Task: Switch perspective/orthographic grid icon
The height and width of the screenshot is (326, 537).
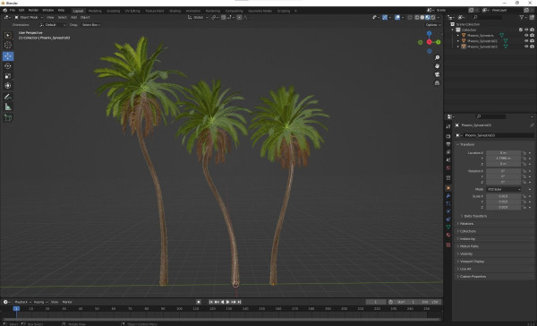Action: pyautogui.click(x=437, y=83)
